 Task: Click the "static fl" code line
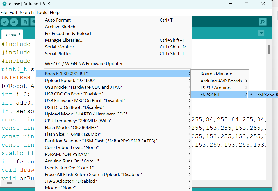[18, 153]
